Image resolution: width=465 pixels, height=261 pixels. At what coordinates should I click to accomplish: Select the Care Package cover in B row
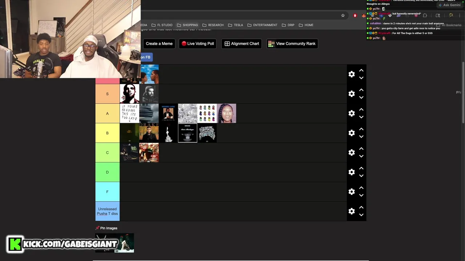pyautogui.click(x=187, y=133)
